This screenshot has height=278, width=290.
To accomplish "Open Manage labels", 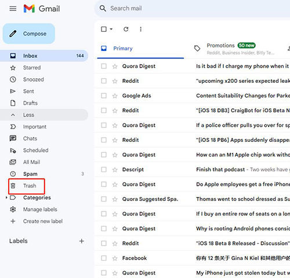I will (40, 209).
